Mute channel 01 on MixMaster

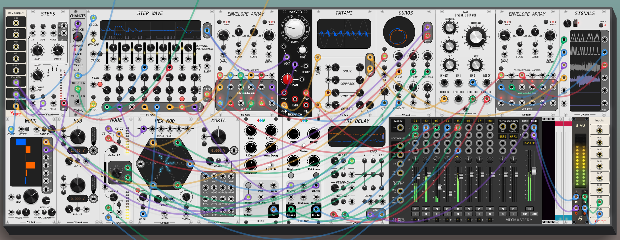click(415, 209)
